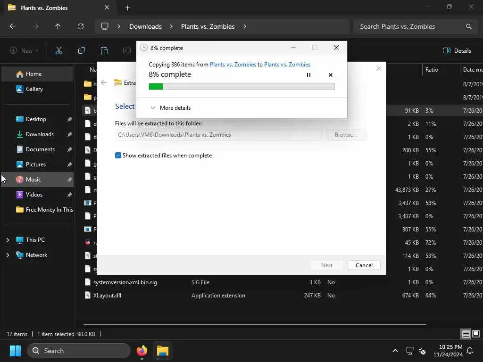Open the source Plants vs. Zombies link
The height and width of the screenshot is (362, 483).
[x=233, y=64]
